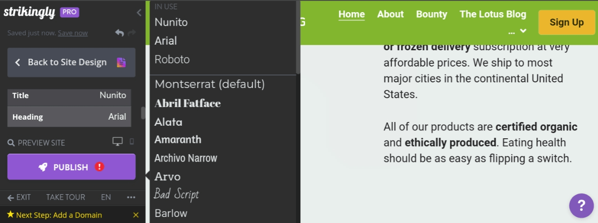Go to The Lotus Blog tab
This screenshot has height=223, width=598.
[x=493, y=14]
